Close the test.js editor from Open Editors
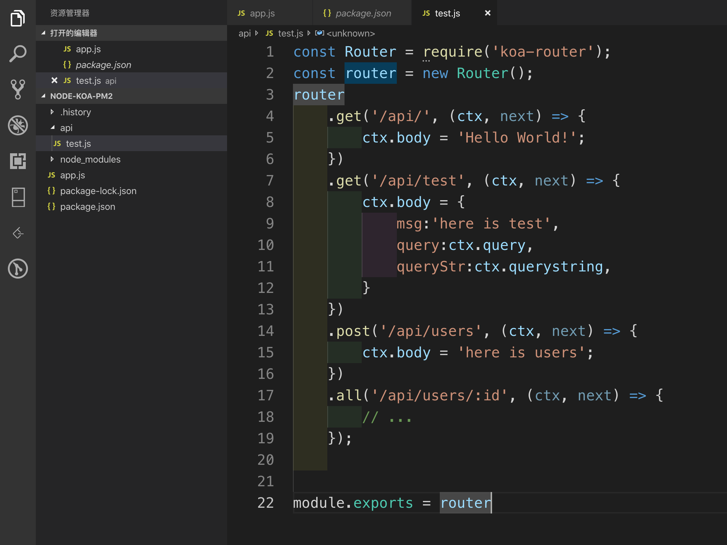The height and width of the screenshot is (545, 727). pyautogui.click(x=54, y=81)
